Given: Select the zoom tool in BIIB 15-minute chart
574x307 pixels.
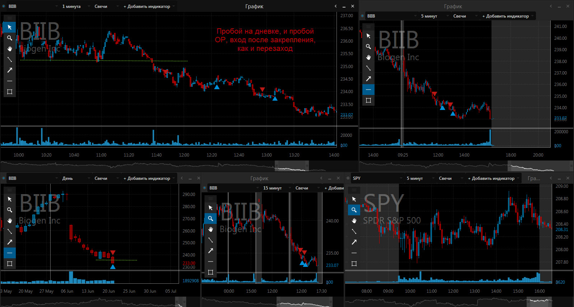Looking at the screenshot, I should coord(211,219).
